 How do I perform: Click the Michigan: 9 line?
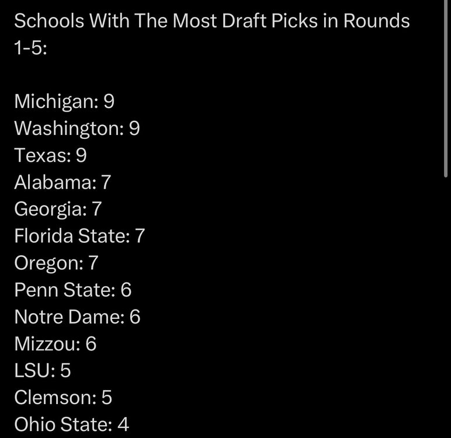click(64, 102)
